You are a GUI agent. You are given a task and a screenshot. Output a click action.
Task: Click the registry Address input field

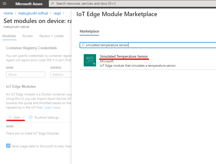[61, 75]
